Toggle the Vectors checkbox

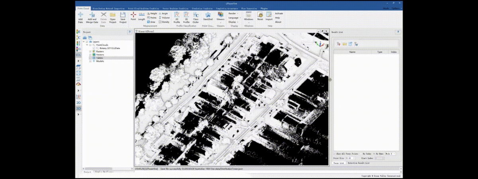pos(90,54)
